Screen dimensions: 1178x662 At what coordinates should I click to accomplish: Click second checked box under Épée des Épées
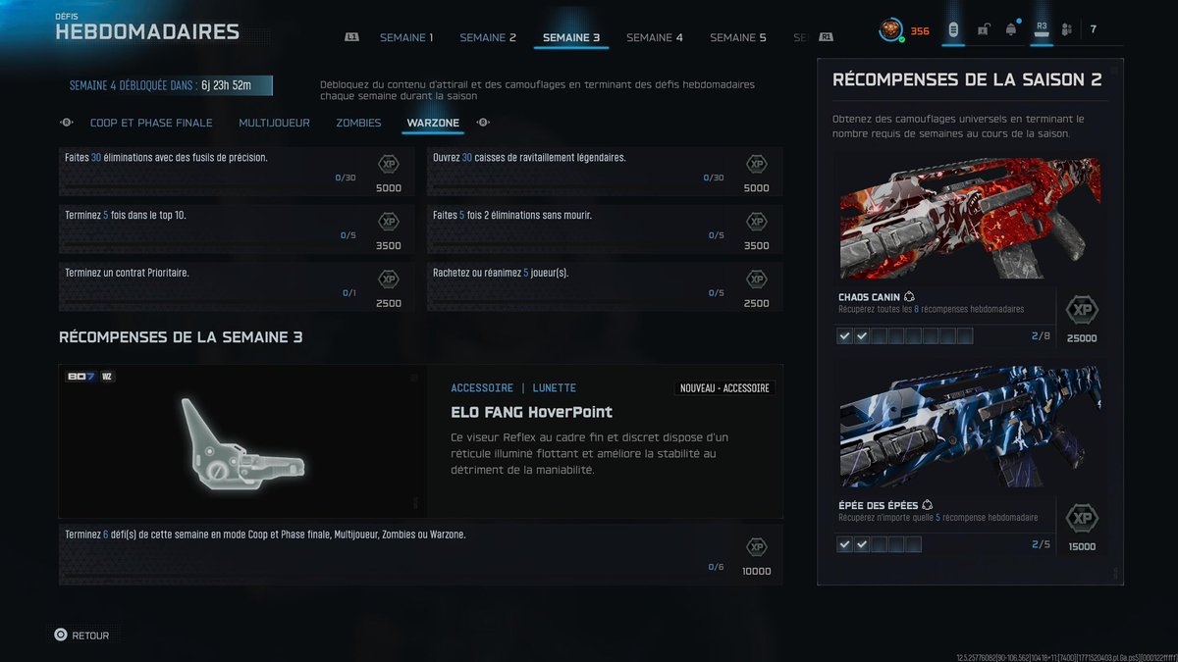[x=862, y=544]
